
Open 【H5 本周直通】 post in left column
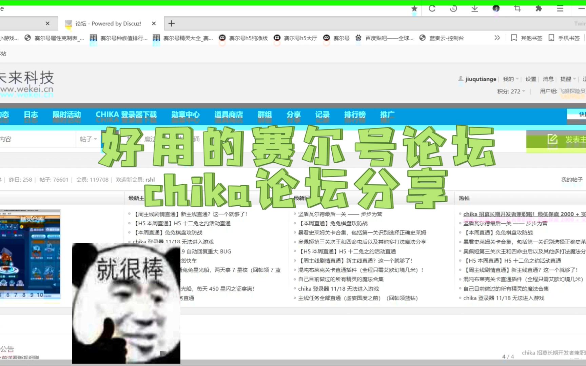(182, 223)
